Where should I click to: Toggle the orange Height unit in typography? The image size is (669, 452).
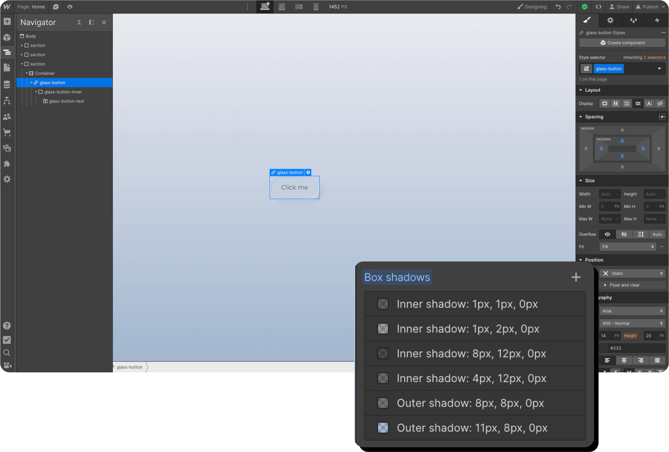[x=630, y=336]
